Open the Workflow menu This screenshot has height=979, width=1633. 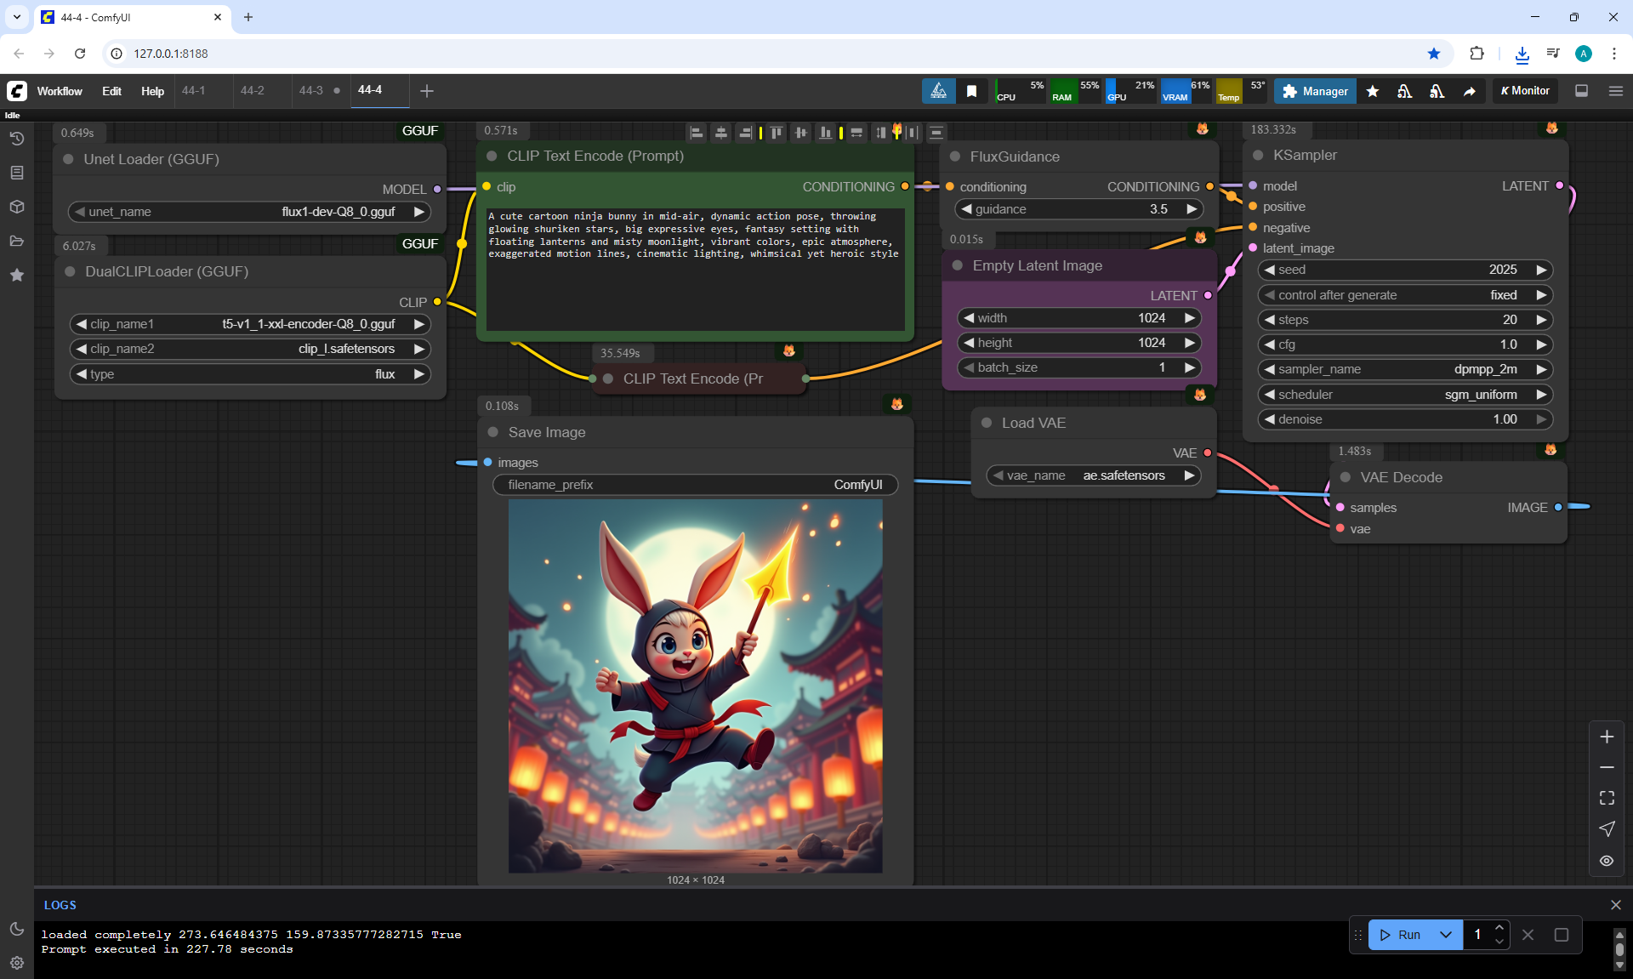[x=60, y=91]
